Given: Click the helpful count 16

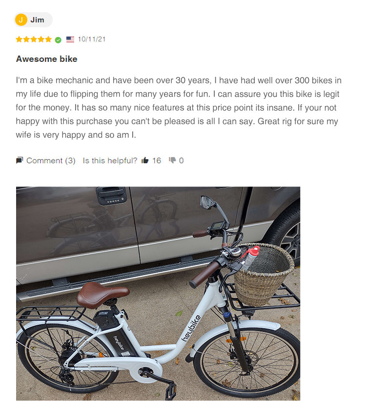Looking at the screenshot, I should [x=157, y=160].
